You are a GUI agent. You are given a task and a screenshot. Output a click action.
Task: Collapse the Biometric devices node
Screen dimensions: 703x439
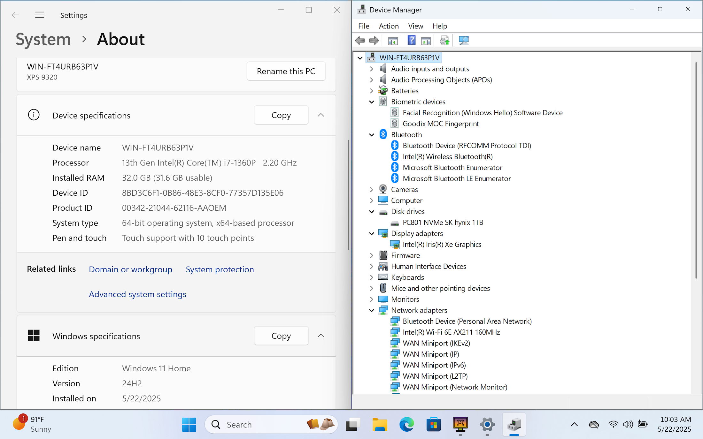[371, 102]
